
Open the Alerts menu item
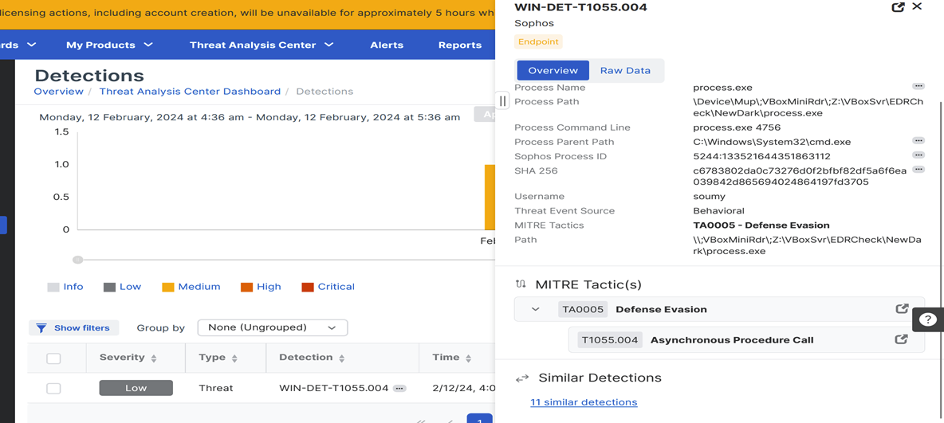387,45
